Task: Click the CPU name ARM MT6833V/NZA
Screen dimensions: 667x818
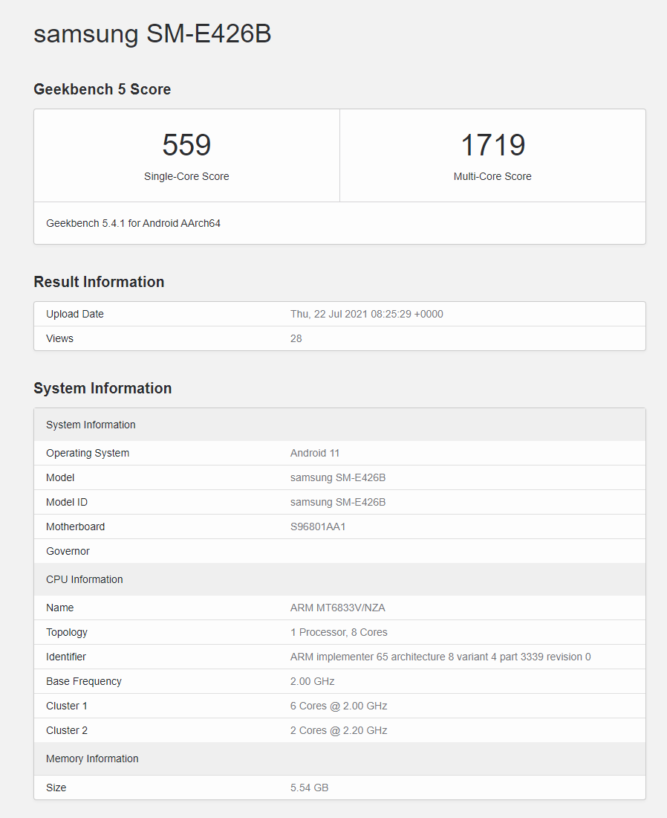Action: 337,608
